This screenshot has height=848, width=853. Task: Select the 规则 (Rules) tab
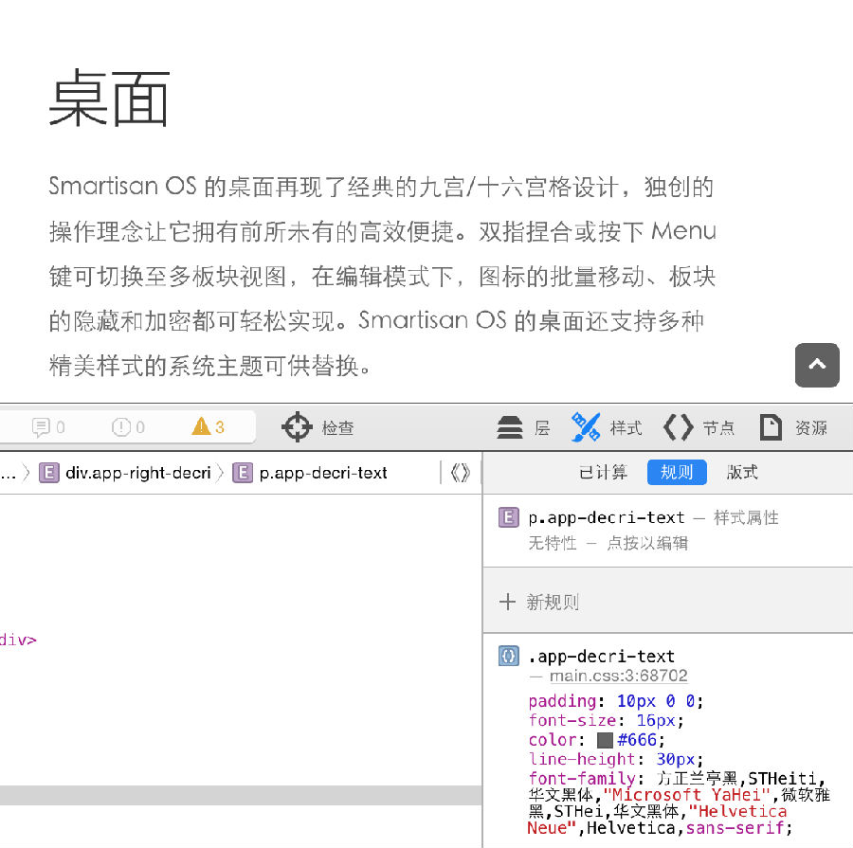[677, 472]
